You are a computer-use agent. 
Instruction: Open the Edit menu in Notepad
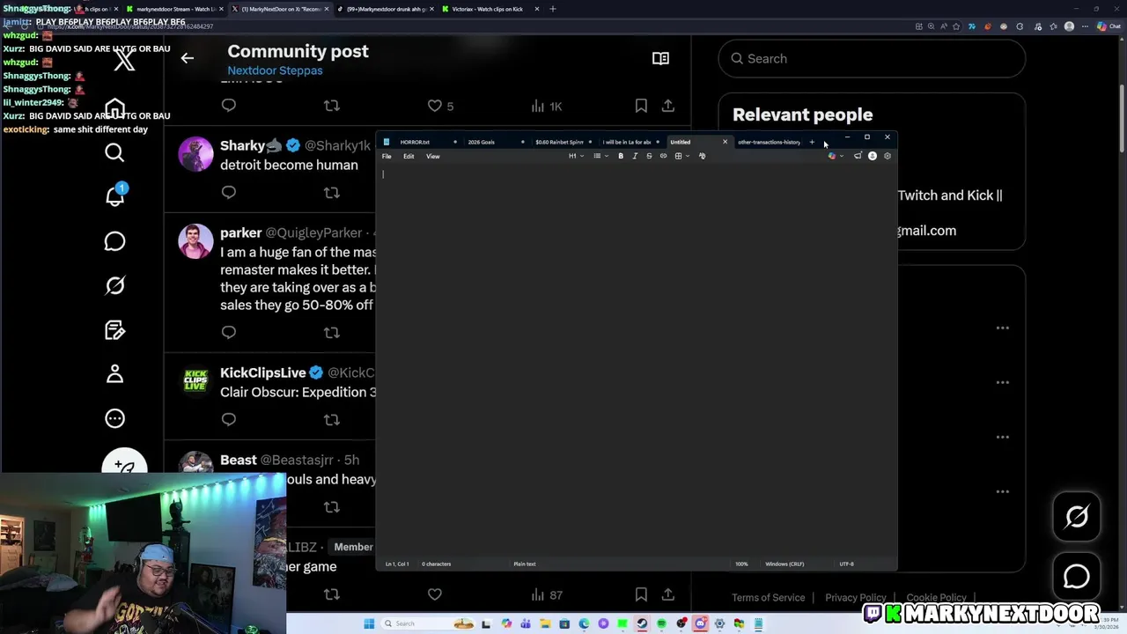(409, 156)
